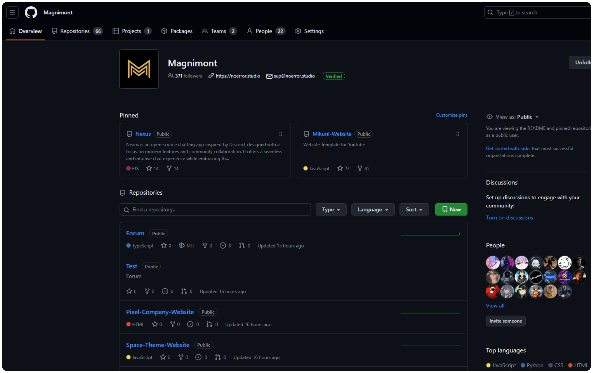Toggle the Type filter dropdown

click(331, 209)
